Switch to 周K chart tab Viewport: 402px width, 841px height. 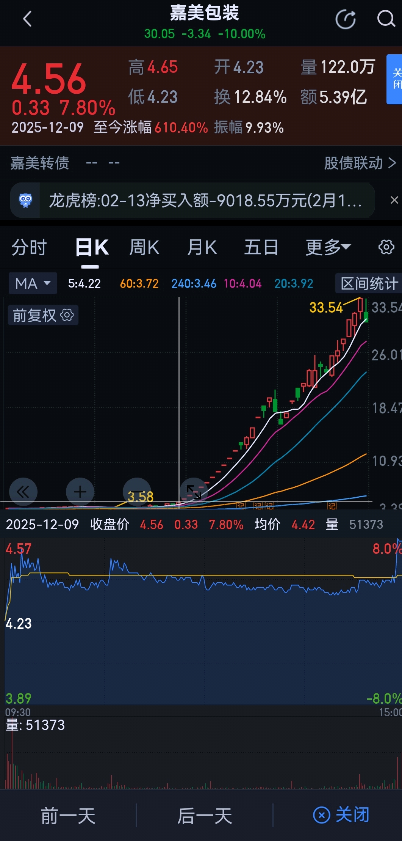[144, 247]
